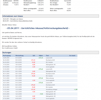This screenshot has height=100, width=101.
Task: Click the 'Aktueller Inkasso Status:' label
Action: (9, 25)
